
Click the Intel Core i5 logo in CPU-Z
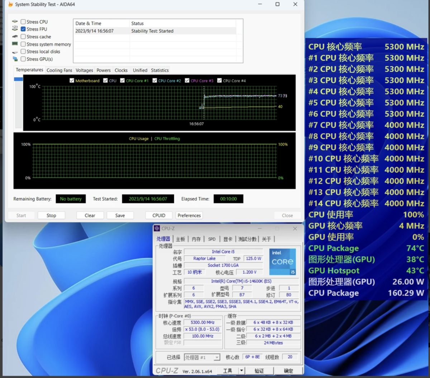pos(283,262)
